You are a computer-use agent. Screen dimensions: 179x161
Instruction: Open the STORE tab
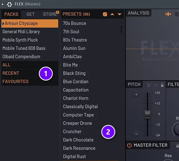[50, 14]
